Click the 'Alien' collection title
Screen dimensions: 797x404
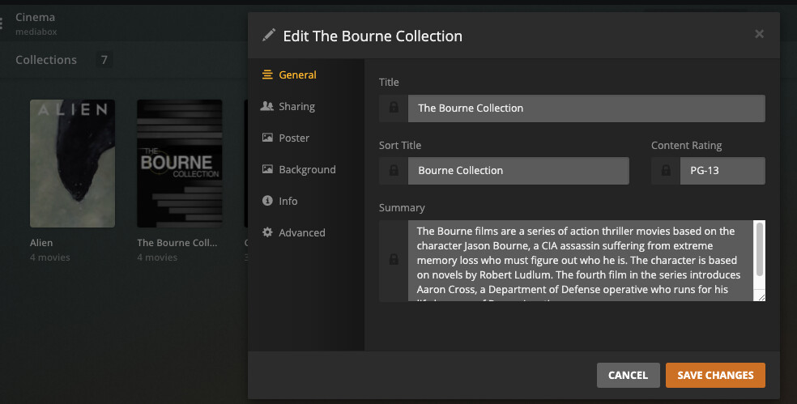coord(41,243)
